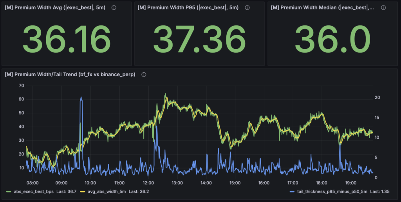Click yellow color swatch for avg_abs_width_5m

[x=82, y=191]
